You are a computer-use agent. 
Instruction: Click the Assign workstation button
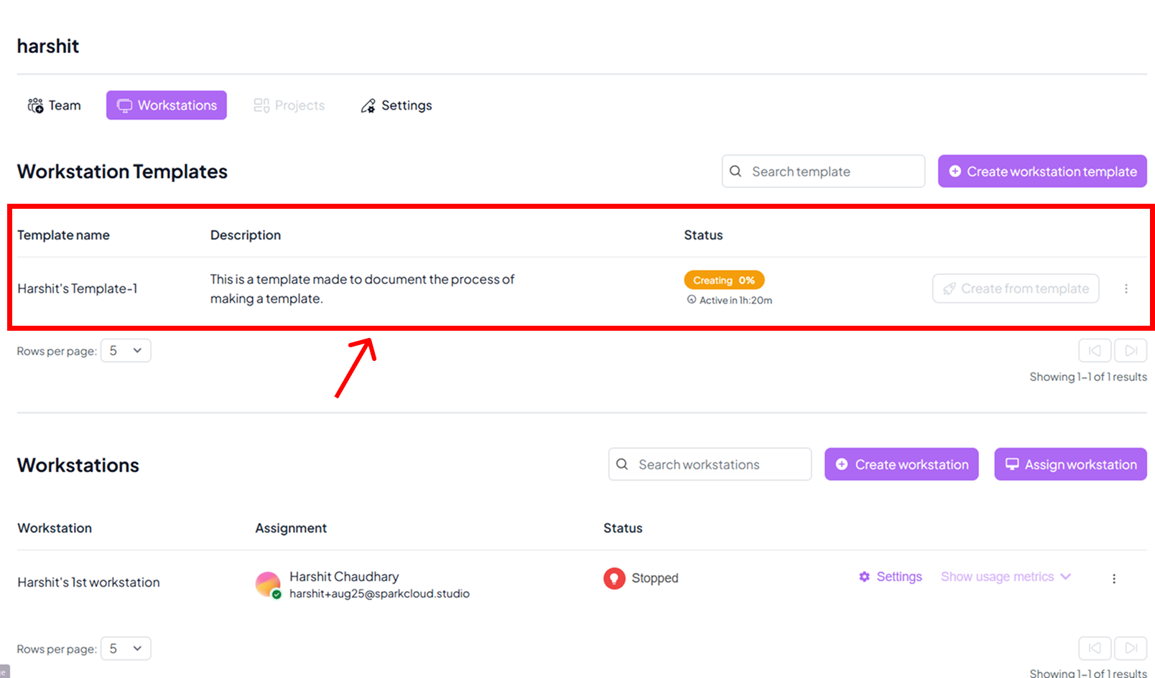tap(1070, 464)
